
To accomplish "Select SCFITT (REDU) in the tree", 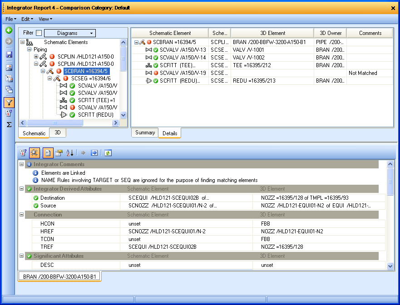I will pyautogui.click(x=96, y=115).
